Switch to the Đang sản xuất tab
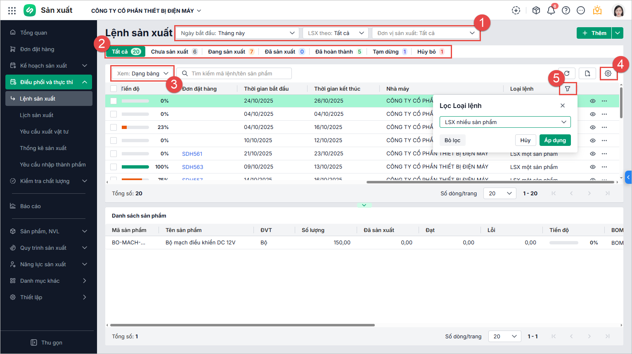 (x=230, y=52)
